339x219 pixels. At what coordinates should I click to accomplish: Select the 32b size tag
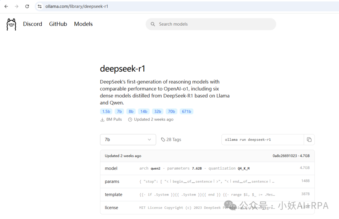(158, 111)
